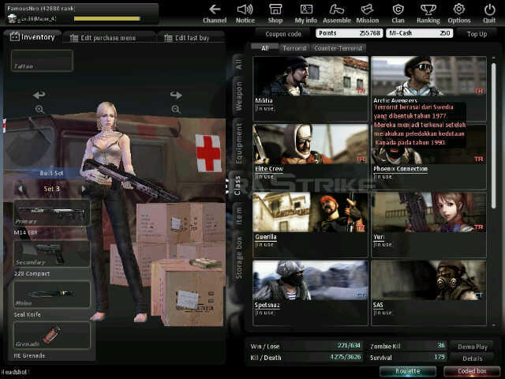505x379 pixels.
Task: Rotate character left with curved arrow
Action: 39,95
